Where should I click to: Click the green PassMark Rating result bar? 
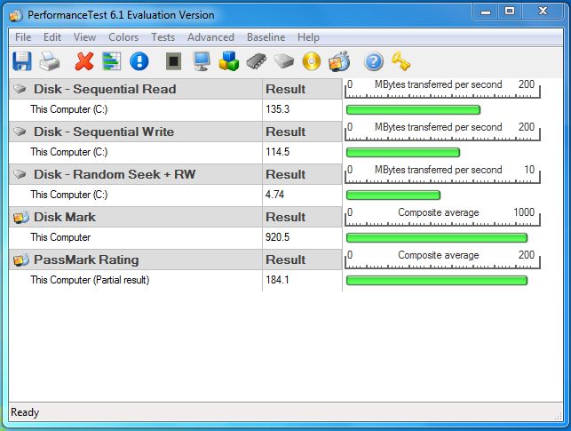(x=437, y=281)
